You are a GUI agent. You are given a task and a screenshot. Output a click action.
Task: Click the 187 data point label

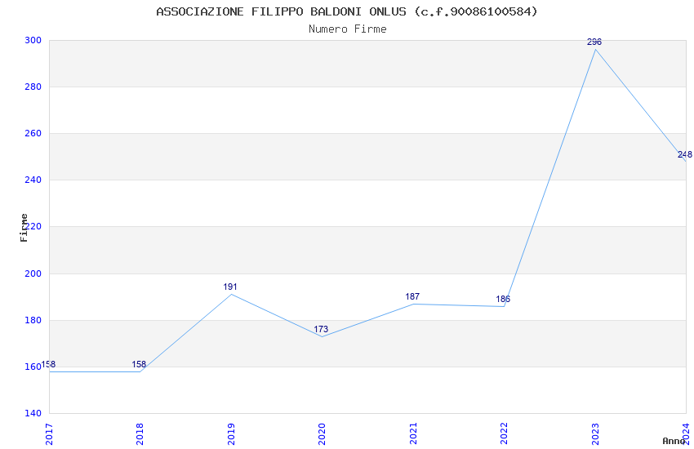(x=412, y=296)
